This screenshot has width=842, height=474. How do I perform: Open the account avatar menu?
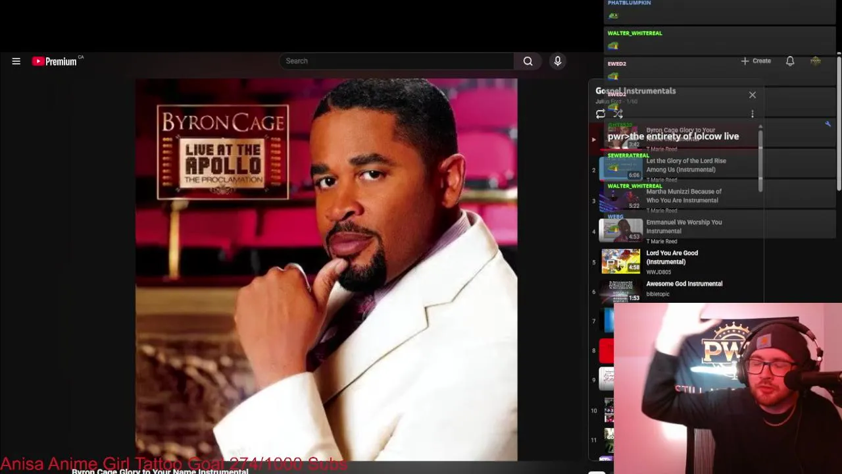pos(816,61)
